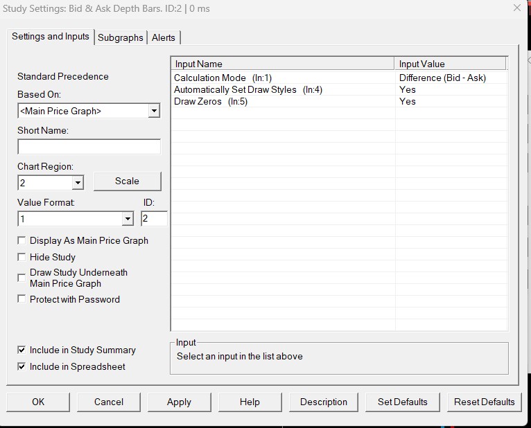The height and width of the screenshot is (428, 531).
Task: Open the Chart Region dropdown
Action: (x=78, y=183)
